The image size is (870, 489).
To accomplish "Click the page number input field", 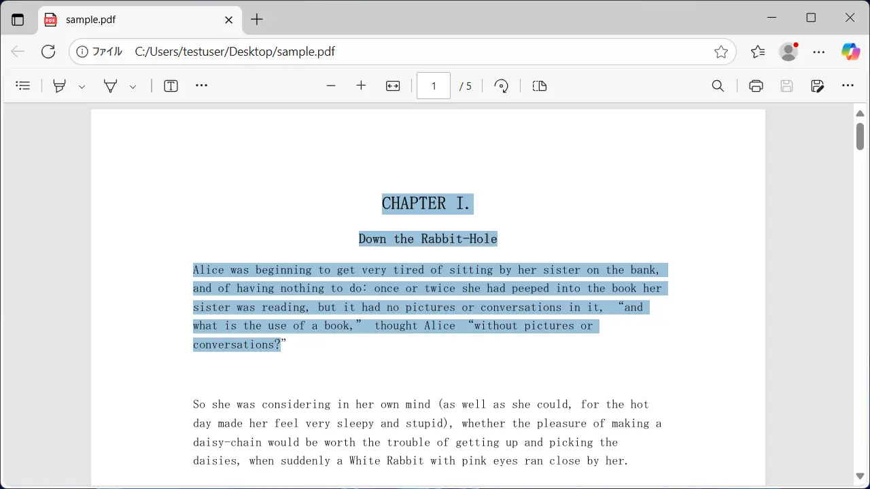I will coord(433,86).
